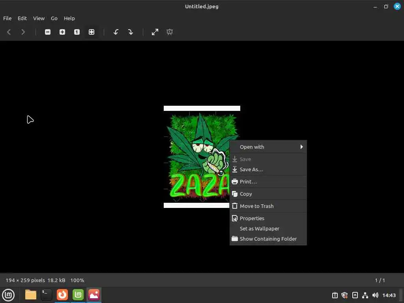Image resolution: width=404 pixels, height=303 pixels.
Task: Select Set as Wallpaper
Action: [268, 228]
